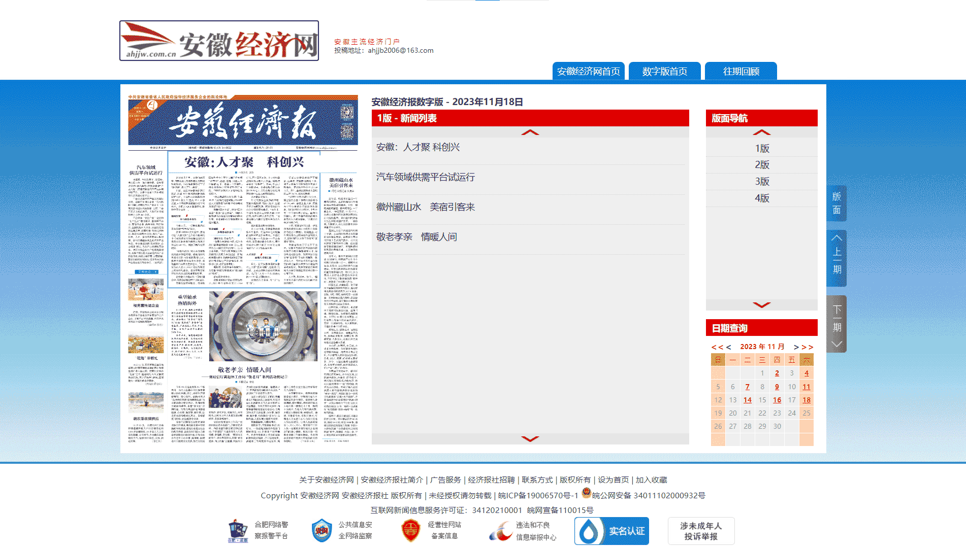Go to previous year in calendar
The image size is (966, 548).
click(717, 347)
